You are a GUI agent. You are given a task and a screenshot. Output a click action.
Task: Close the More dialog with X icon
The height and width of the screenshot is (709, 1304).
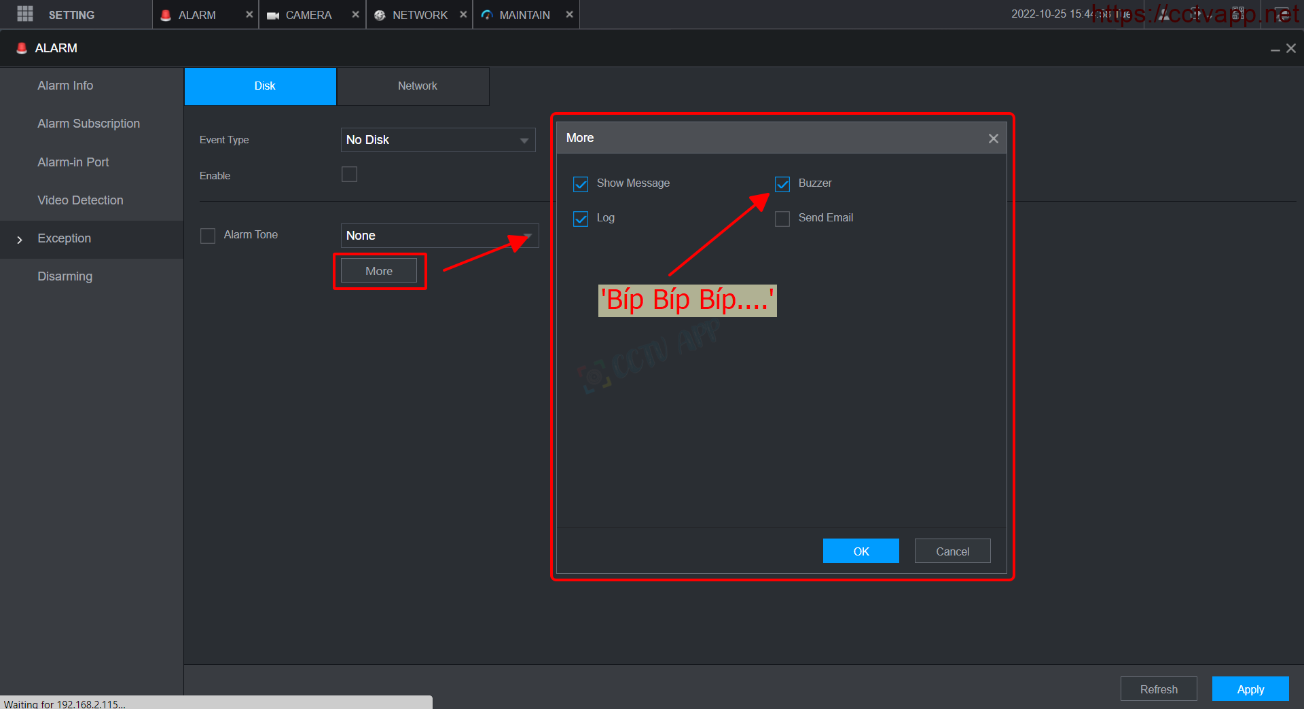click(993, 139)
